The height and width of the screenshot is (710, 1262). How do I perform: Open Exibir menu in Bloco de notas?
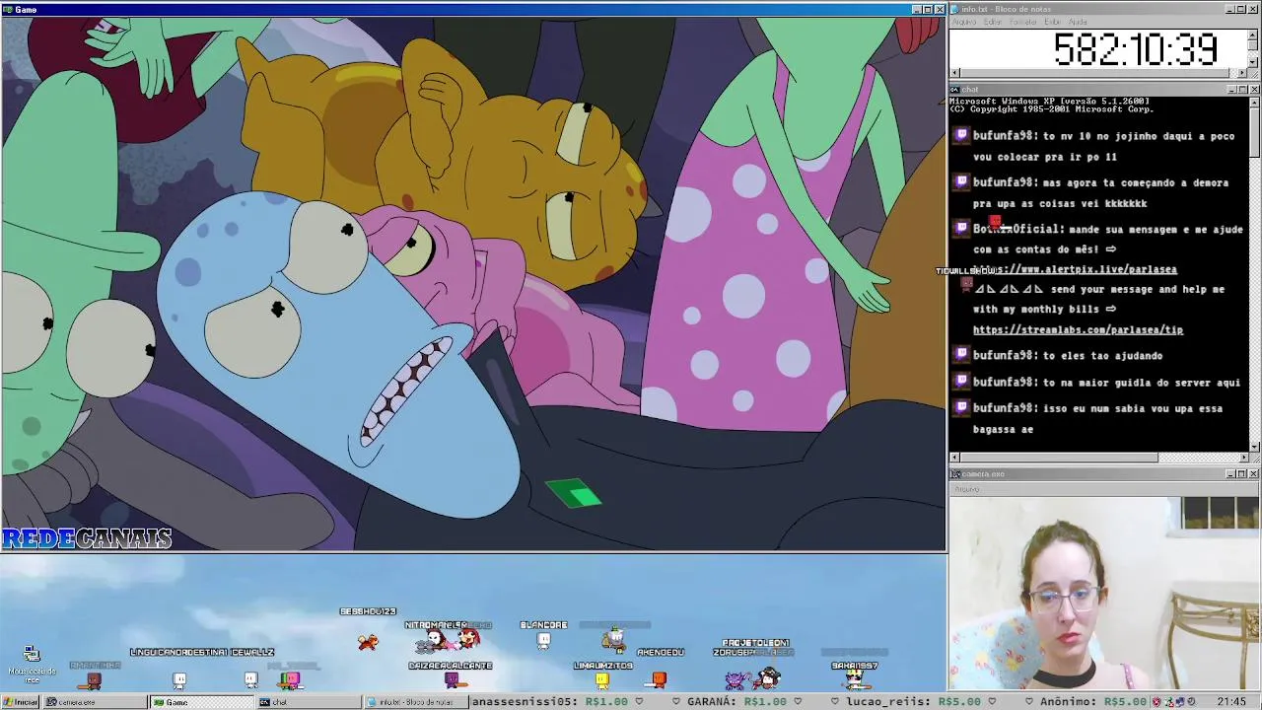click(x=1052, y=22)
